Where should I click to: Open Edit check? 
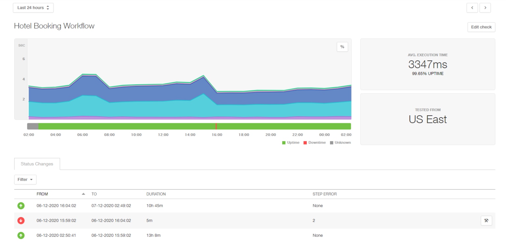[481, 27]
